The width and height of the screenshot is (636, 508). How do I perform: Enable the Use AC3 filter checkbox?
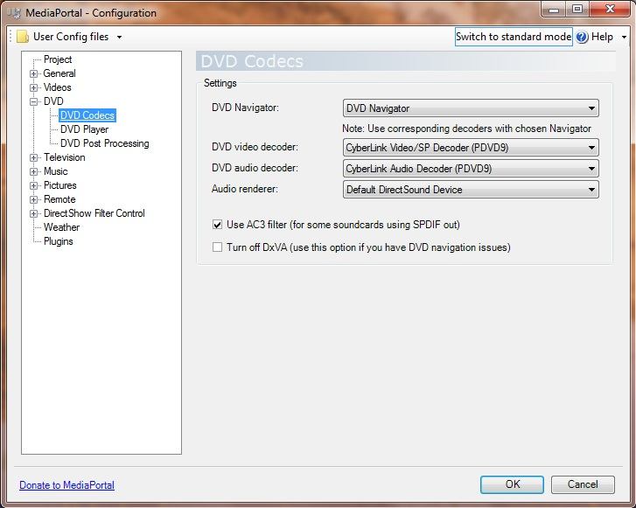click(x=218, y=225)
